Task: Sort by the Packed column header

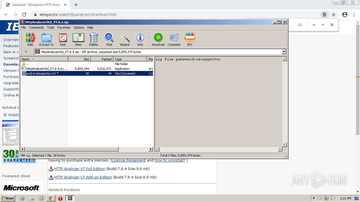Action: [x=102, y=59]
